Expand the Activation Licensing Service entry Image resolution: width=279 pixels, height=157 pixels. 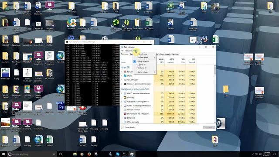click(122, 102)
